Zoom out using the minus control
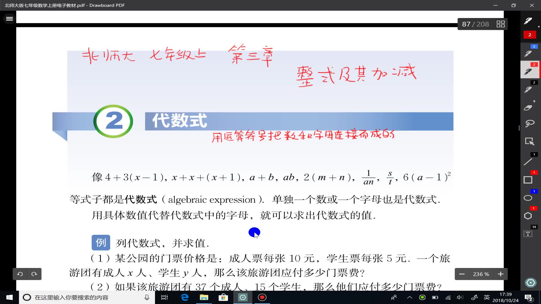This screenshot has width=541, height=304. coord(462,274)
